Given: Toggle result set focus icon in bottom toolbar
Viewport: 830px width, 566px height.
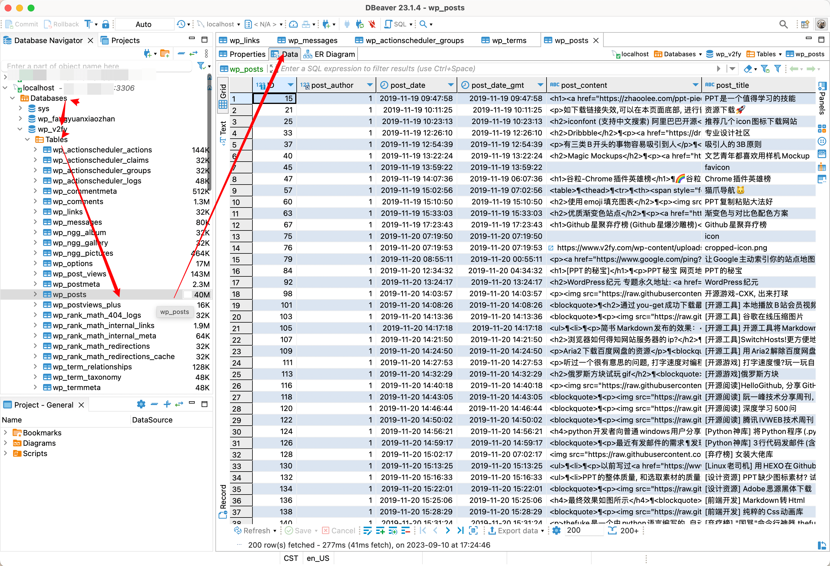Looking at the screenshot, I should coord(473,531).
